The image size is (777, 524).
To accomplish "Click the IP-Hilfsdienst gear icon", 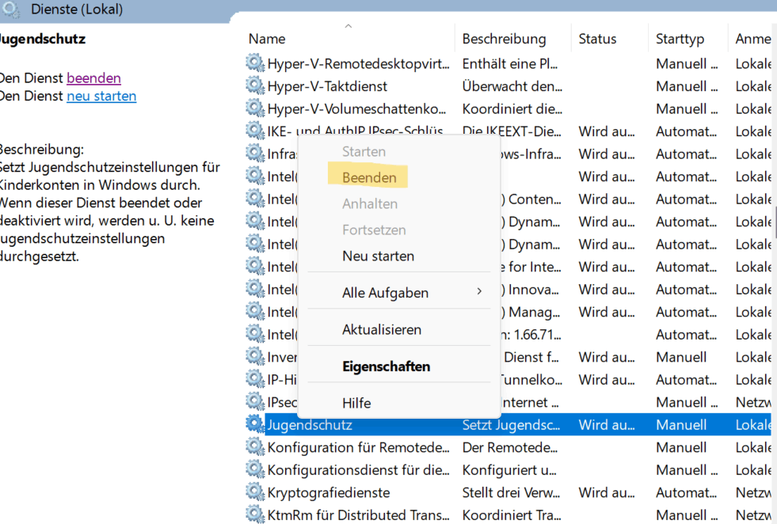I will pos(255,379).
